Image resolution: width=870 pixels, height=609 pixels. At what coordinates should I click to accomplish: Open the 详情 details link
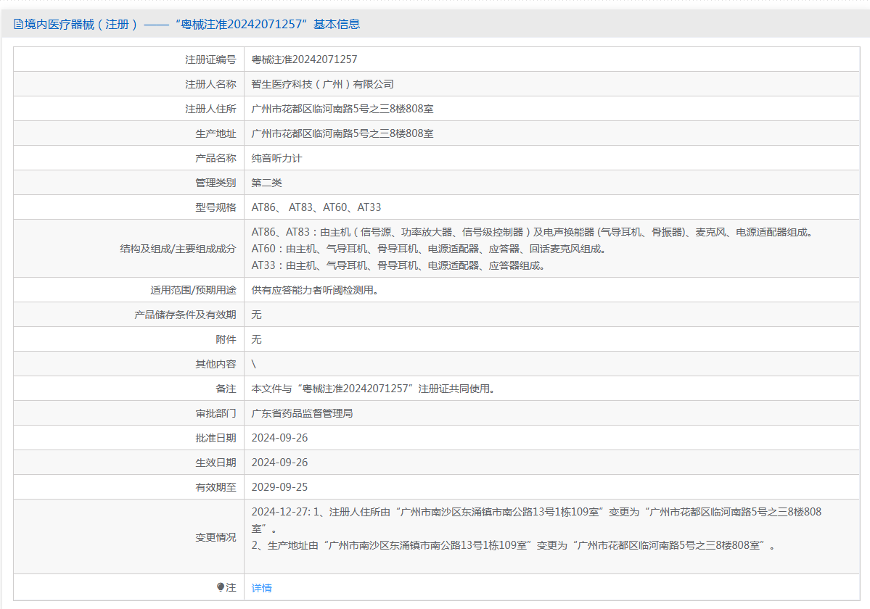261,588
